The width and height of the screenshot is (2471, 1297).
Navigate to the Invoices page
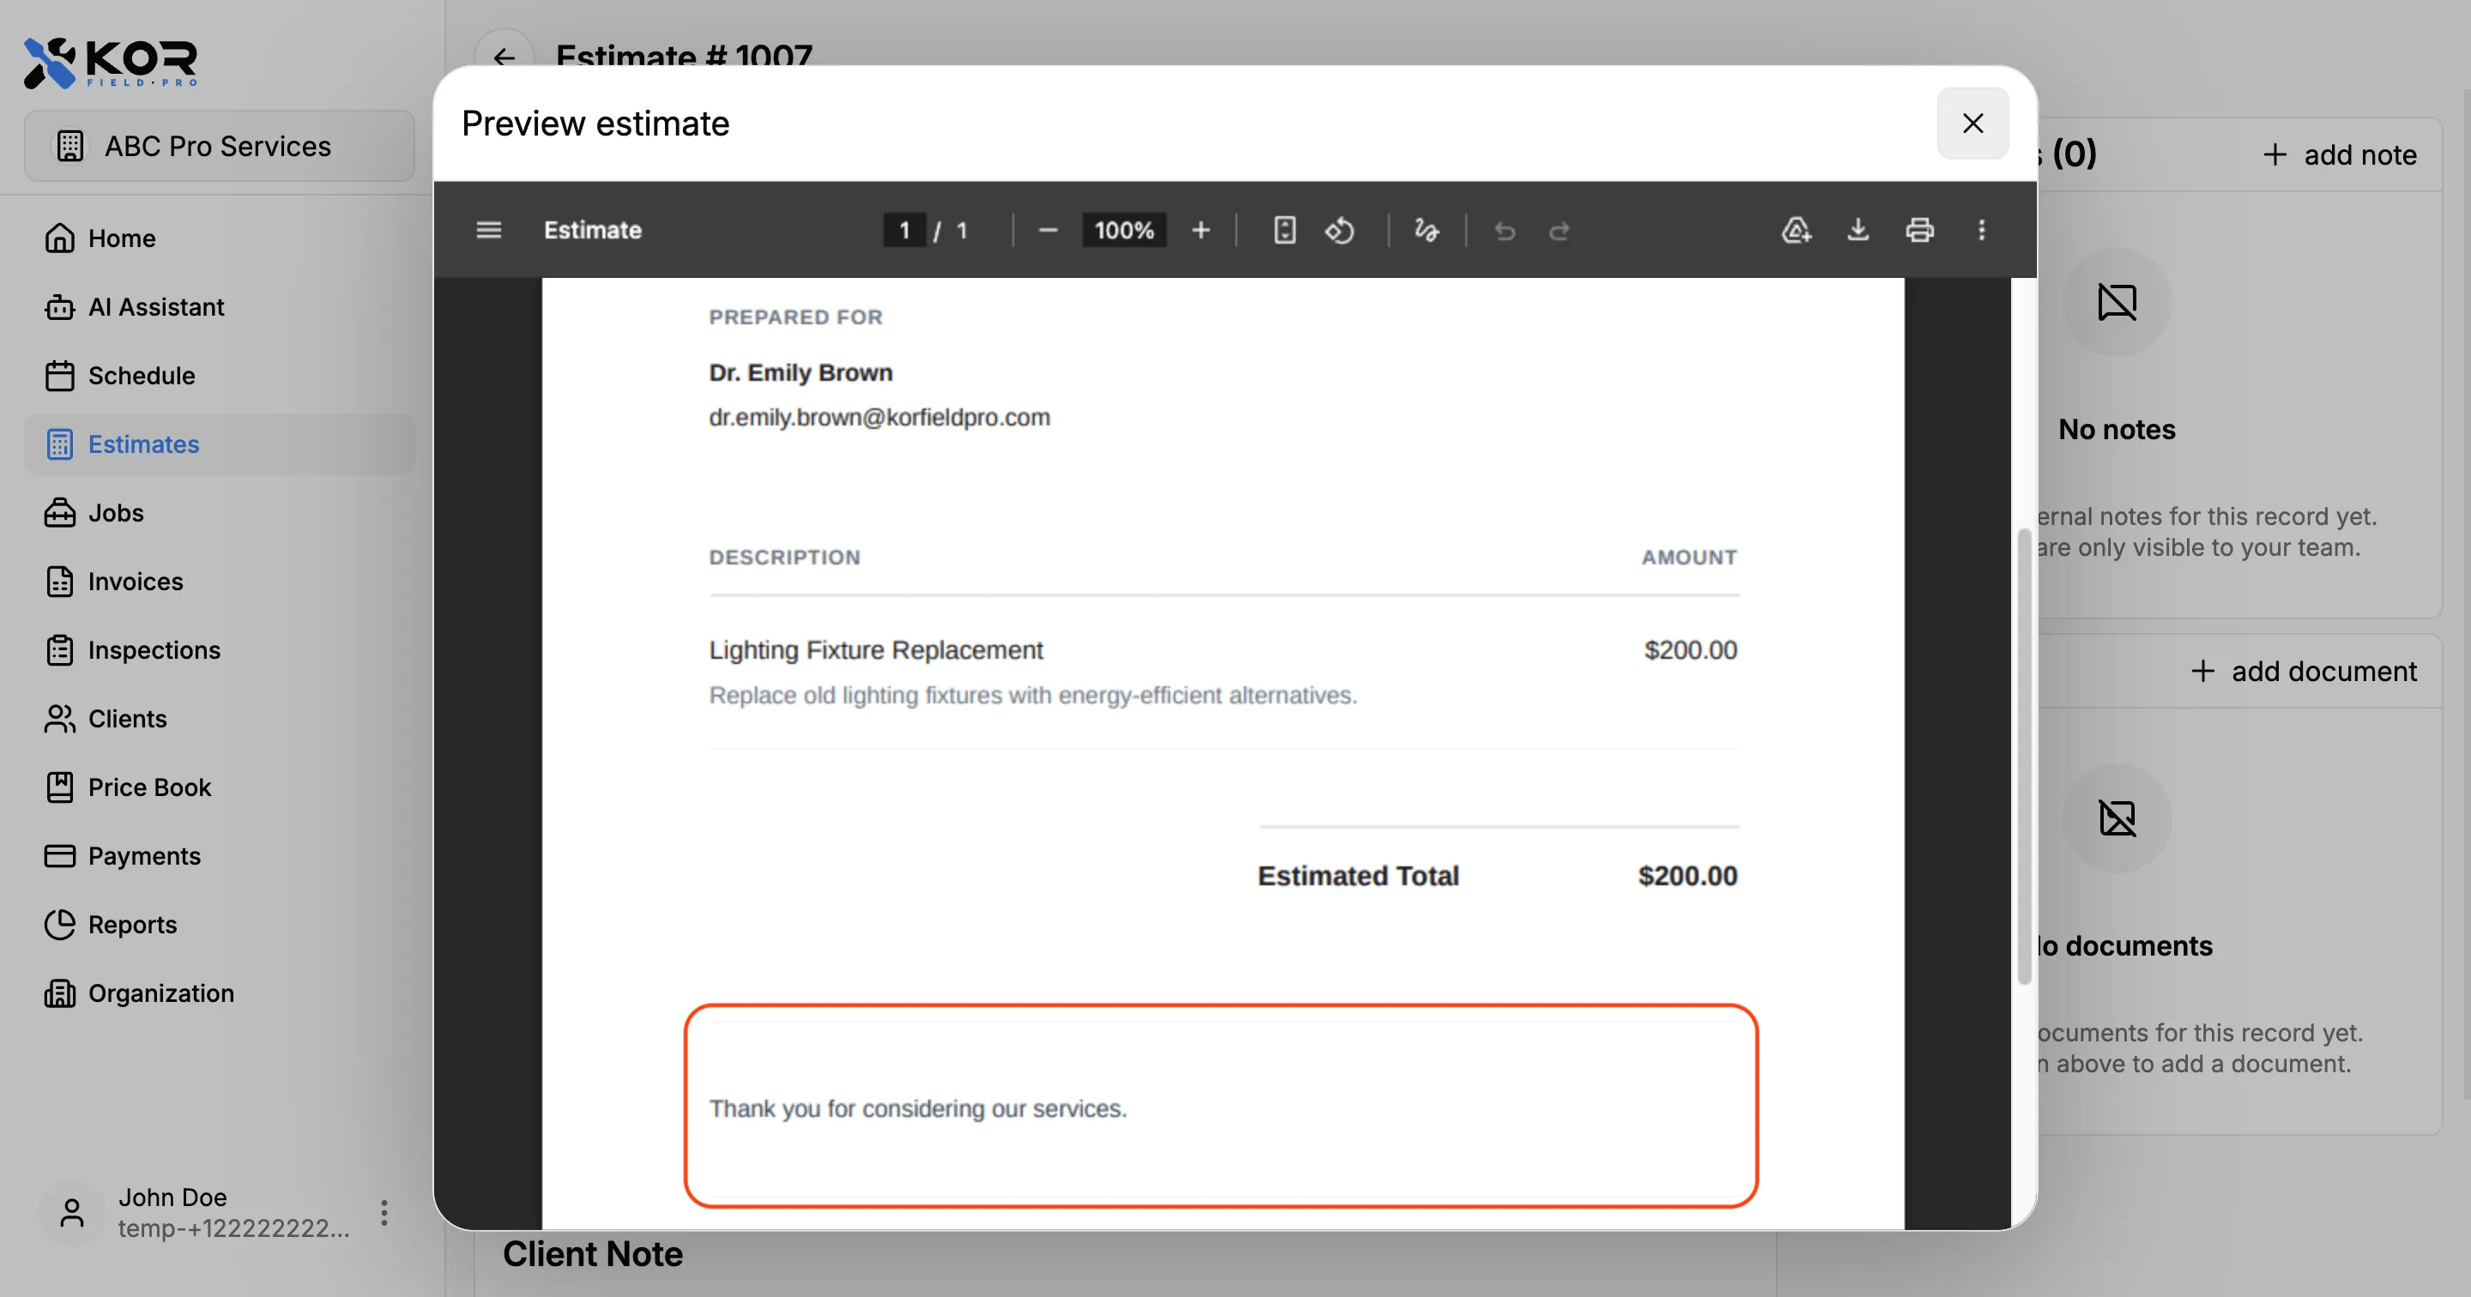click(136, 582)
